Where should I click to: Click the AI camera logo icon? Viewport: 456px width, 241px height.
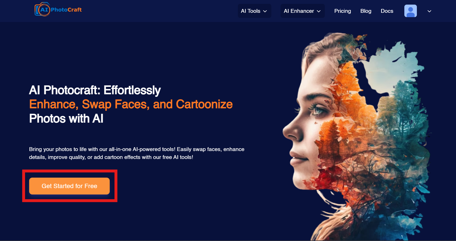point(42,9)
